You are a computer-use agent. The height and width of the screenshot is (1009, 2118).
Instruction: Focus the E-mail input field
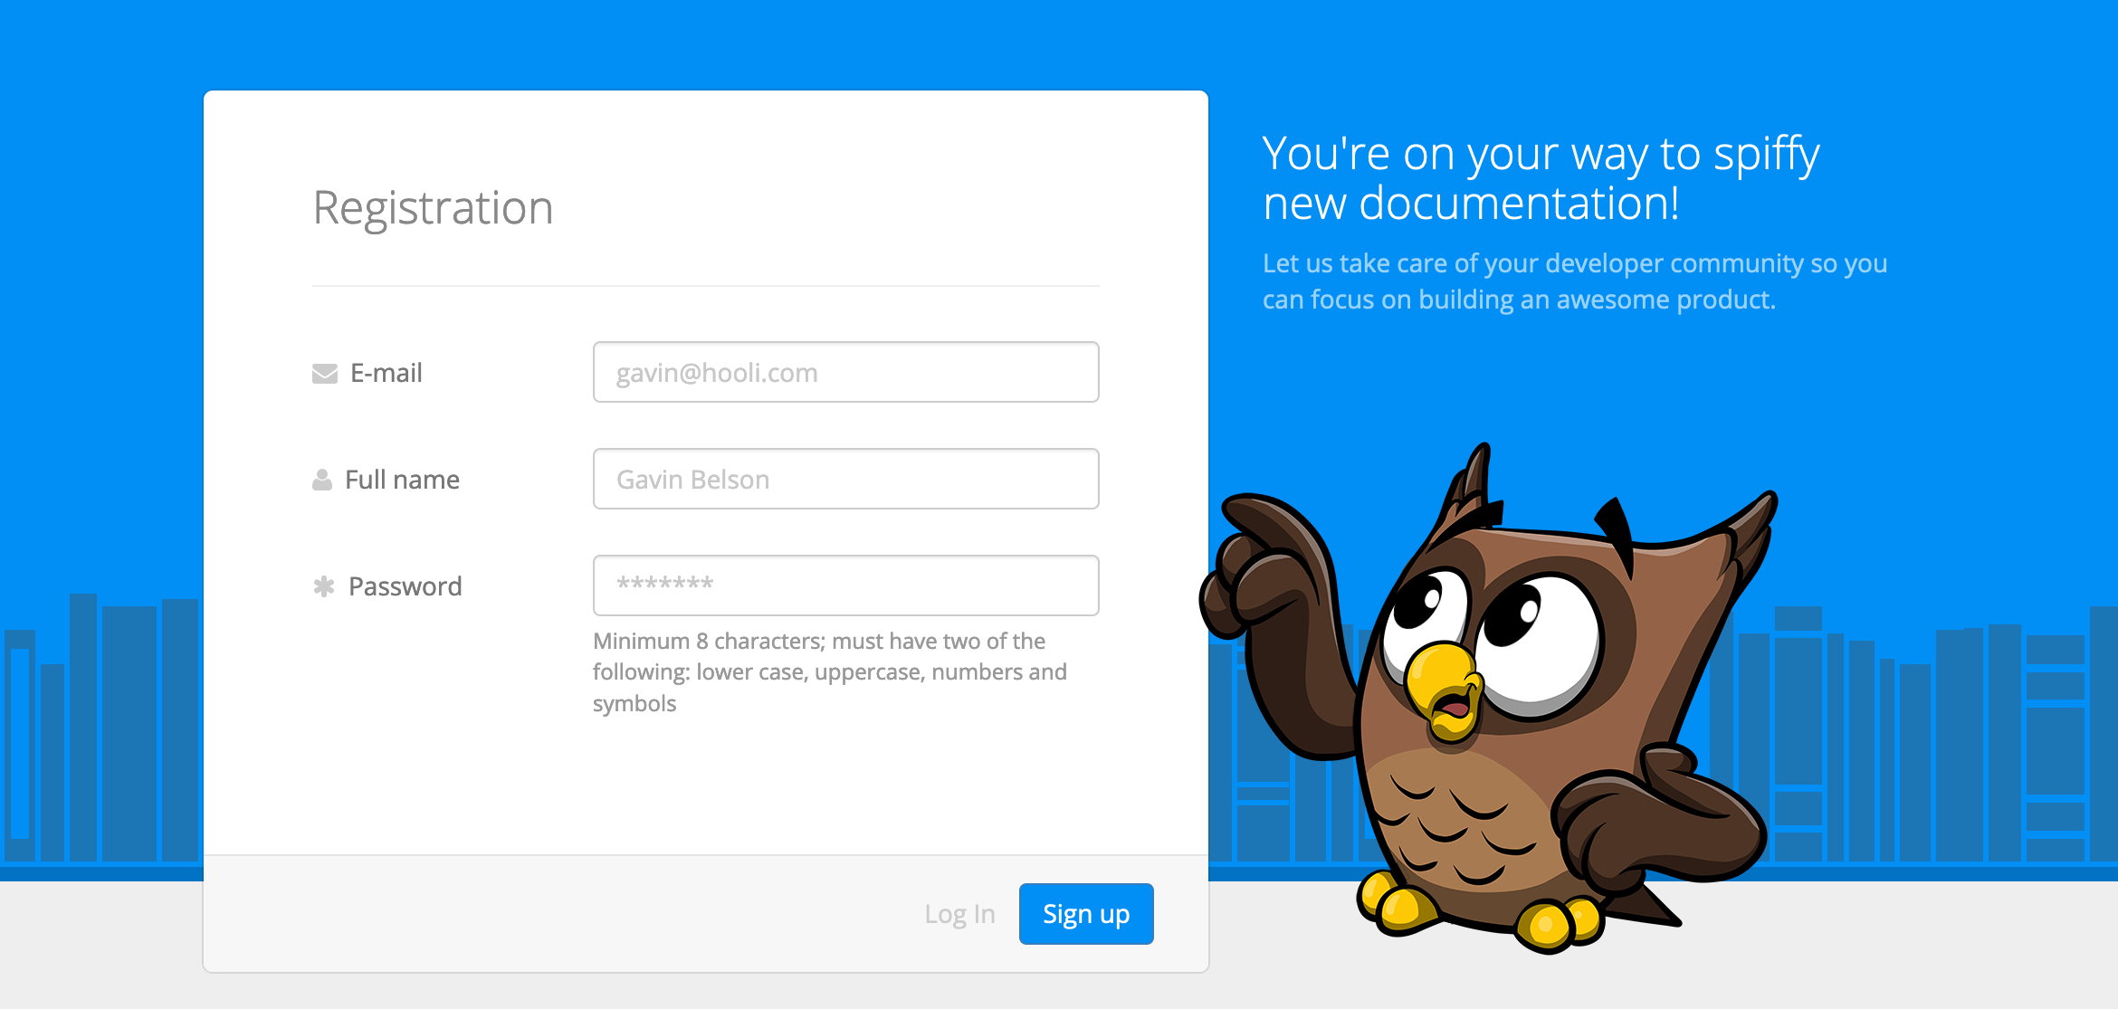[x=845, y=372]
